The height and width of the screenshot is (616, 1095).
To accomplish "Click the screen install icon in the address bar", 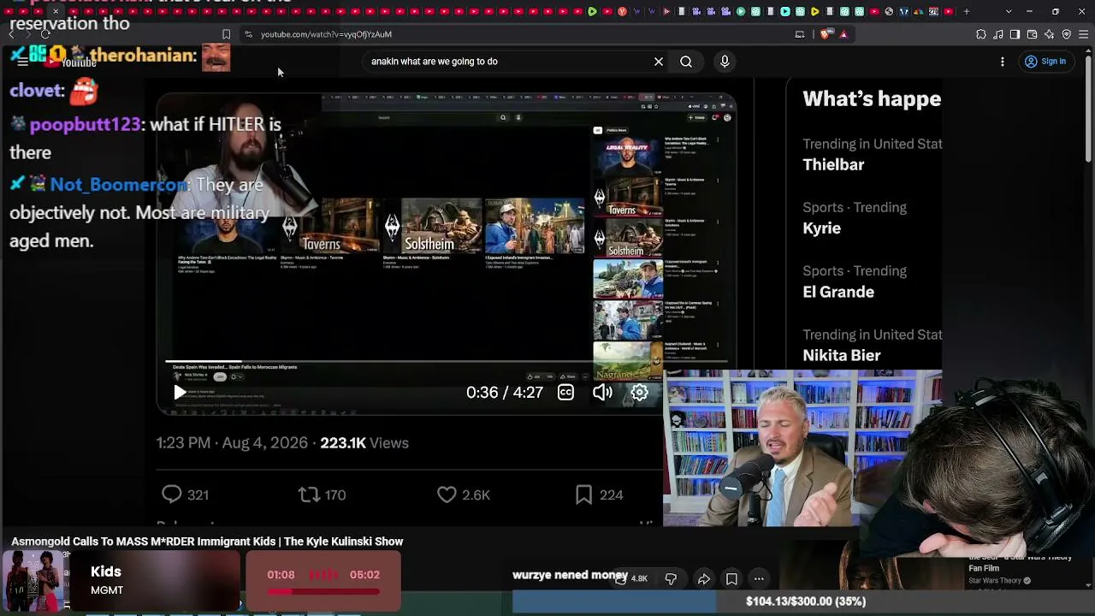I will click(x=800, y=34).
